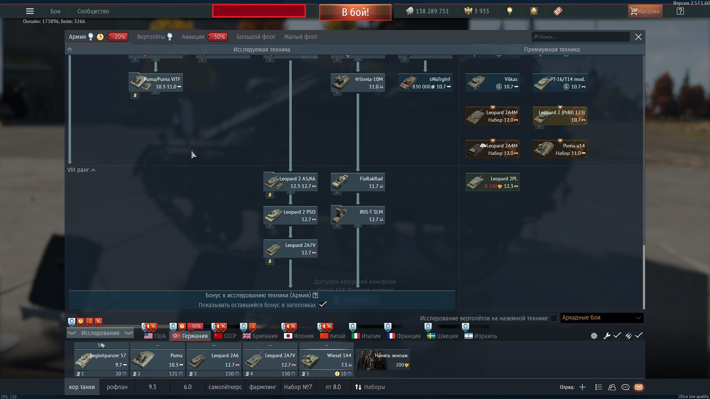Open the Бои menu

click(55, 11)
